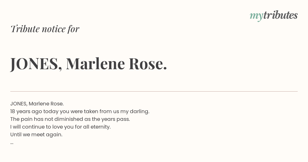Image resolution: width=308 pixels, height=162 pixels.
Task: Click the '18 years ago today' line
Action: click(80, 111)
